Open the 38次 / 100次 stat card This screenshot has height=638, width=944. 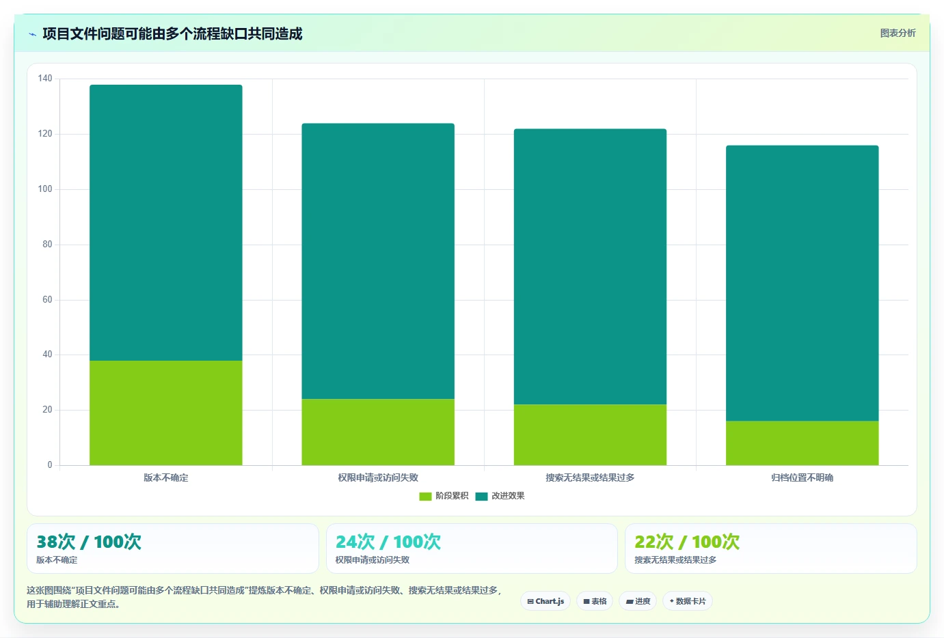click(x=173, y=549)
